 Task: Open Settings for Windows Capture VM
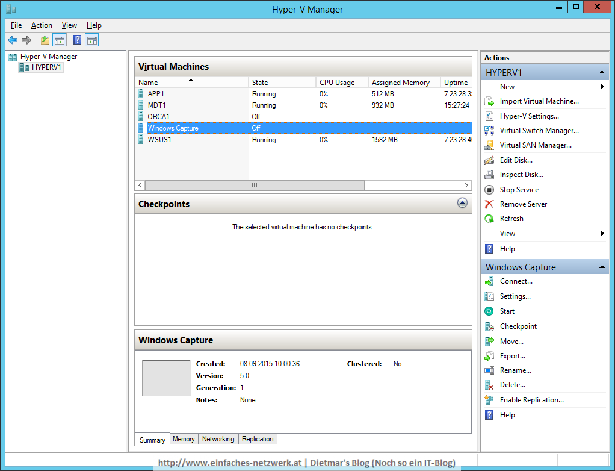click(x=515, y=296)
